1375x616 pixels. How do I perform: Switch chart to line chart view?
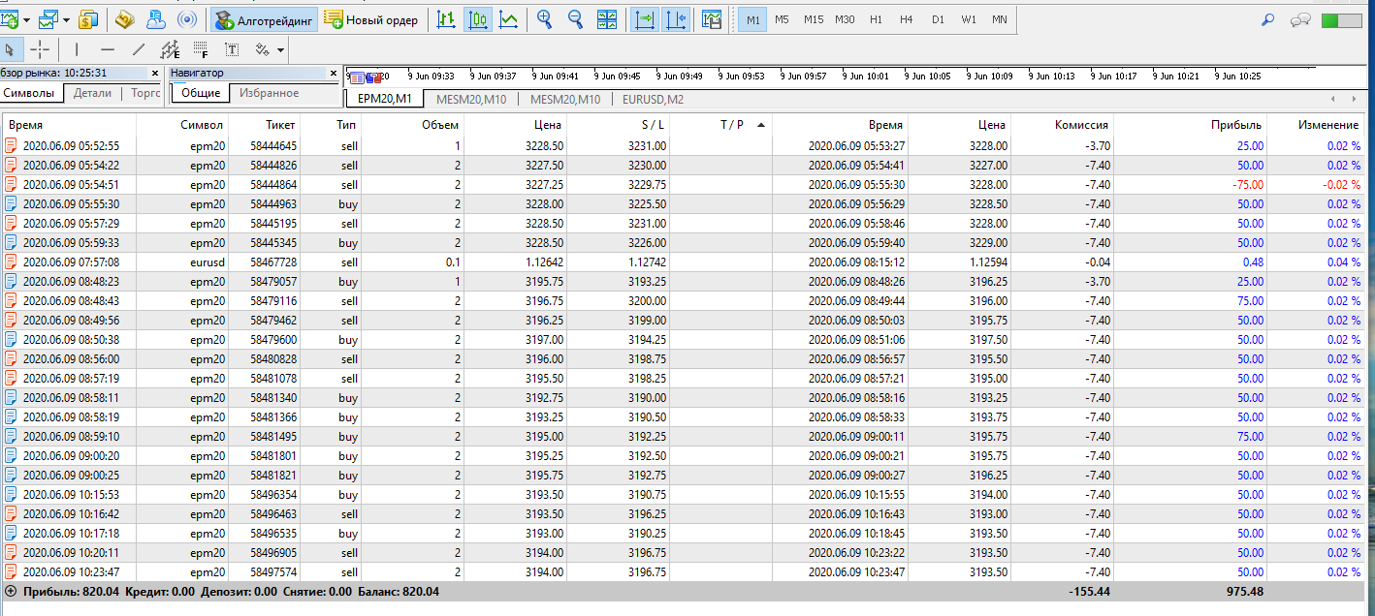[508, 19]
